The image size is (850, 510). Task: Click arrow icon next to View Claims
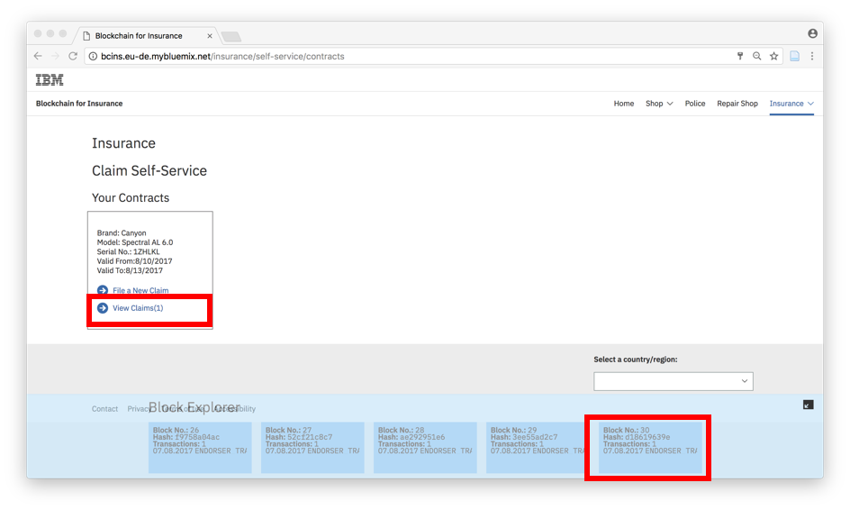[x=103, y=308]
